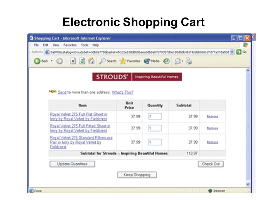Click quantity field for Full Fitted Sheet
Screen dimensions: 267x200
[x=155, y=128]
